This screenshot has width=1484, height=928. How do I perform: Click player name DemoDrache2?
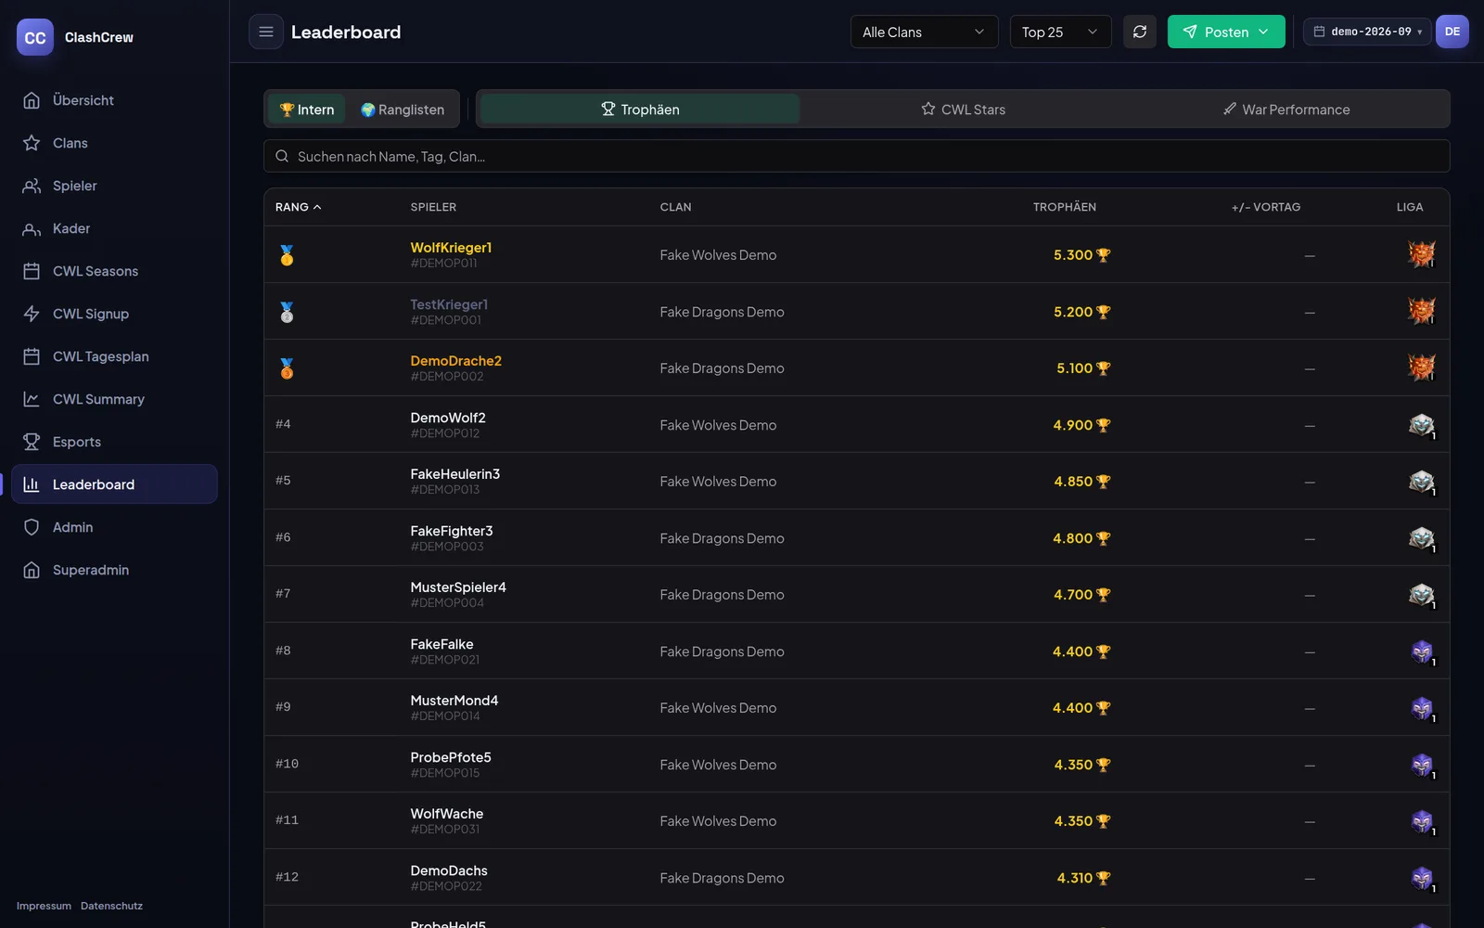pyautogui.click(x=455, y=361)
